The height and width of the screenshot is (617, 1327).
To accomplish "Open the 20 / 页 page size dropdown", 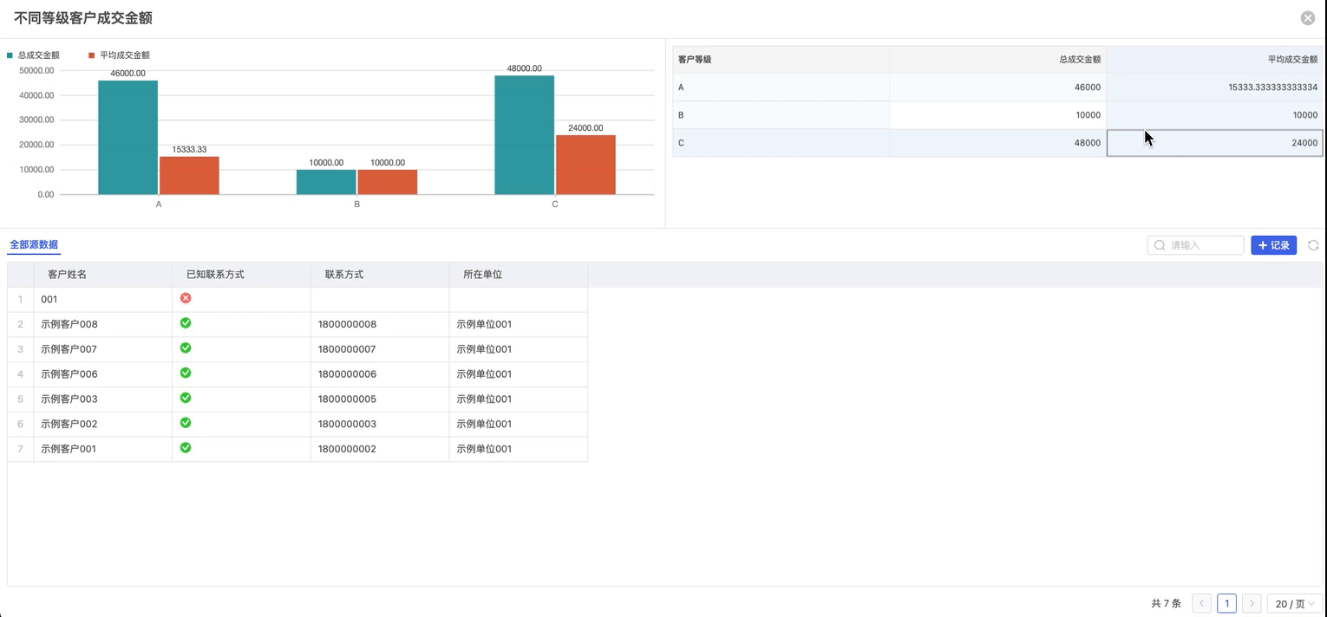I will [x=1295, y=603].
